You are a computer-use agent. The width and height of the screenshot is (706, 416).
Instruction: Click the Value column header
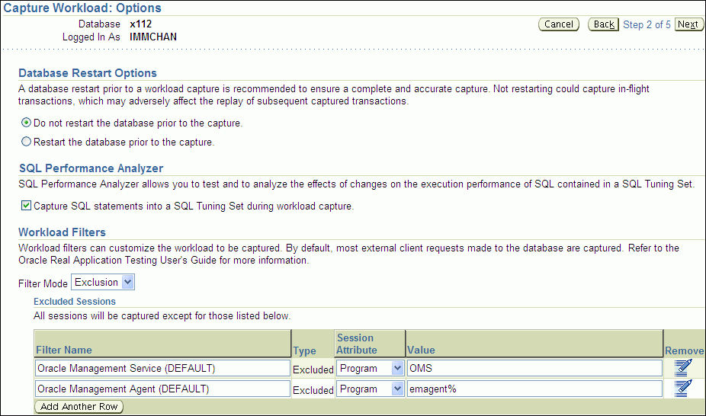tap(422, 350)
